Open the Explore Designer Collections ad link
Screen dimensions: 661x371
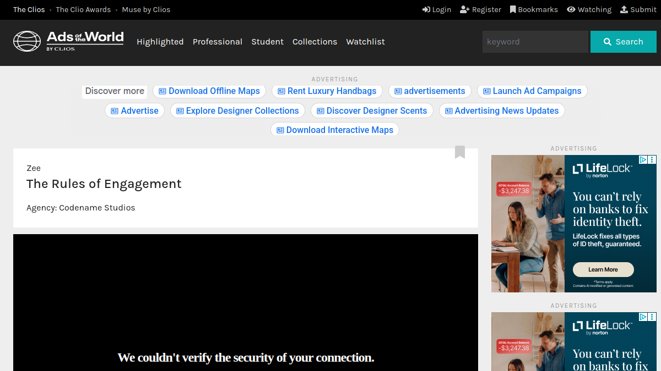tap(238, 110)
